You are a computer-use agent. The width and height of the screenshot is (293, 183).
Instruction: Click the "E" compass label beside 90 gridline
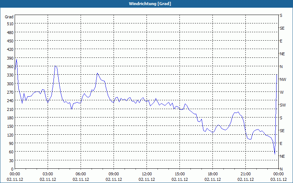(281, 143)
